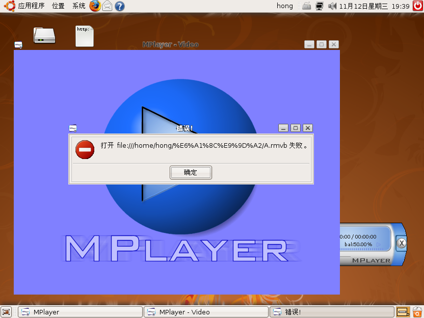The height and width of the screenshot is (318, 424).
Task: Click the error message file path text
Action: [x=202, y=145]
